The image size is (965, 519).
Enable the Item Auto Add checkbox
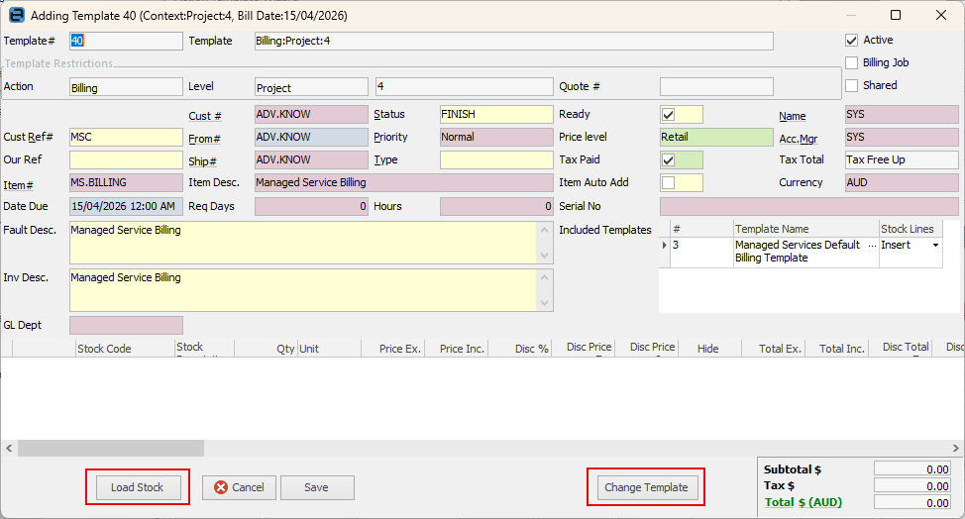click(669, 182)
